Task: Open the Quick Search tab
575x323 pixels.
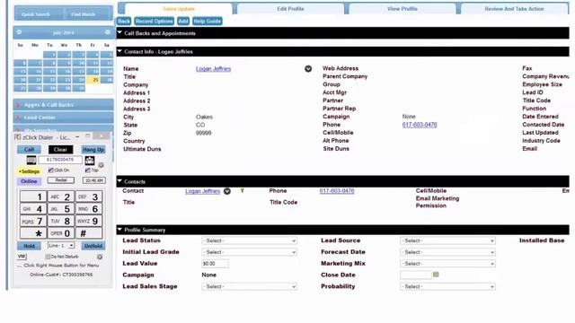Action: (36, 14)
